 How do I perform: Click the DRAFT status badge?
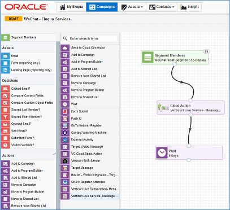[x=14, y=19]
